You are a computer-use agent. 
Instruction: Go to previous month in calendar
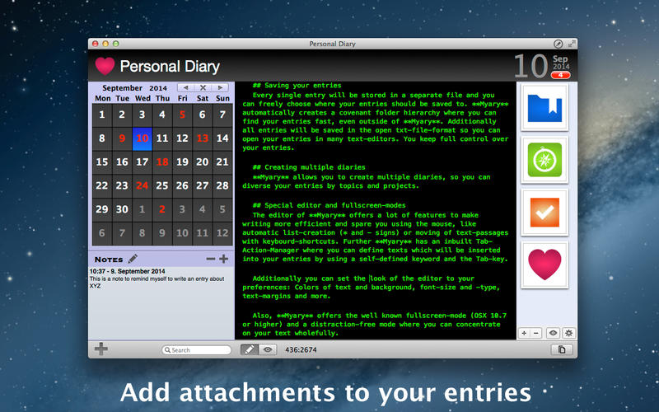tap(186, 87)
